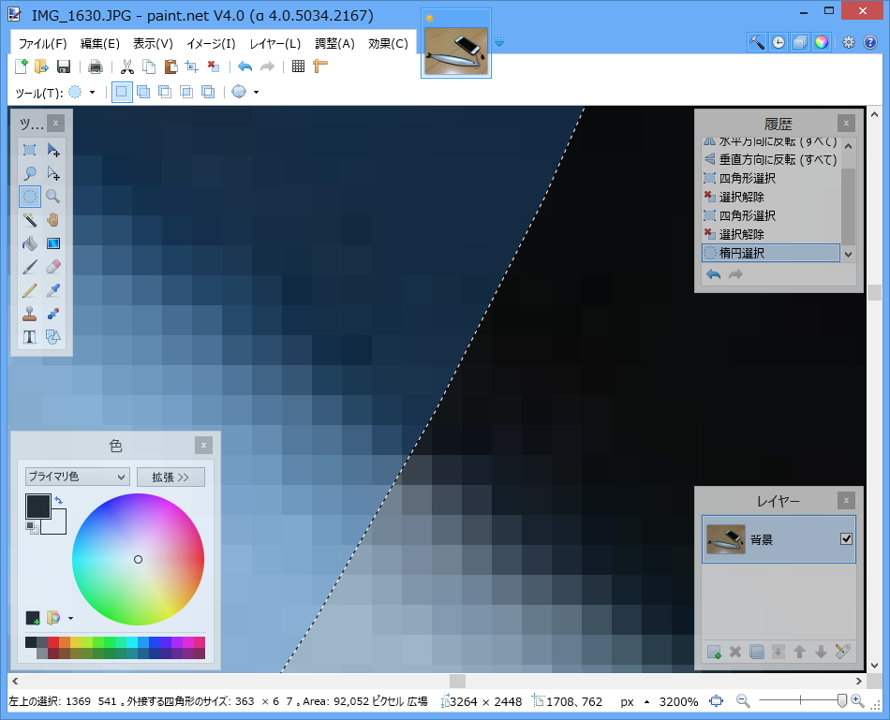The image size is (890, 720).
Task: Open the ファイル(F) menu
Action: [42, 44]
